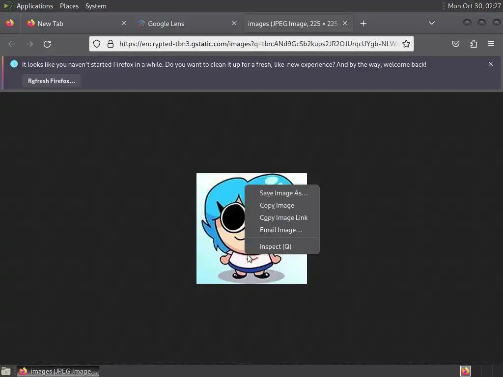The image size is (503, 377).
Task: Open the Firefox hamburger menu
Action: point(491,44)
